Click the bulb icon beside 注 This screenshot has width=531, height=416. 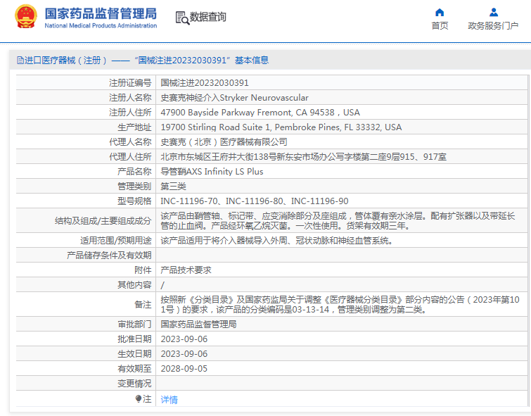[138, 398]
